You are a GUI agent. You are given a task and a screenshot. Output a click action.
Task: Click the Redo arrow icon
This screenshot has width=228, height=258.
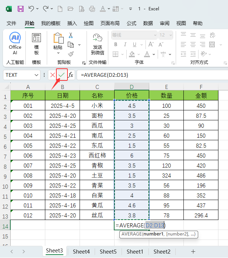tap(46, 8)
